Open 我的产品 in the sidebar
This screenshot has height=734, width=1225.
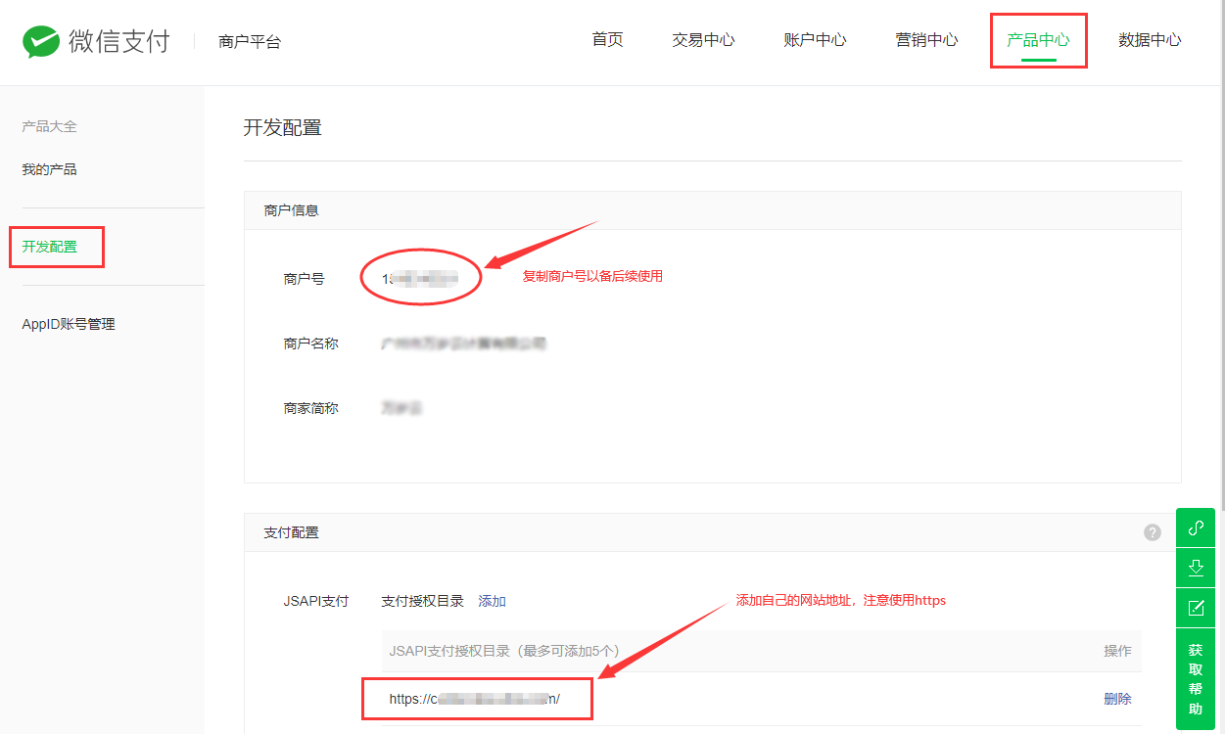click(49, 169)
